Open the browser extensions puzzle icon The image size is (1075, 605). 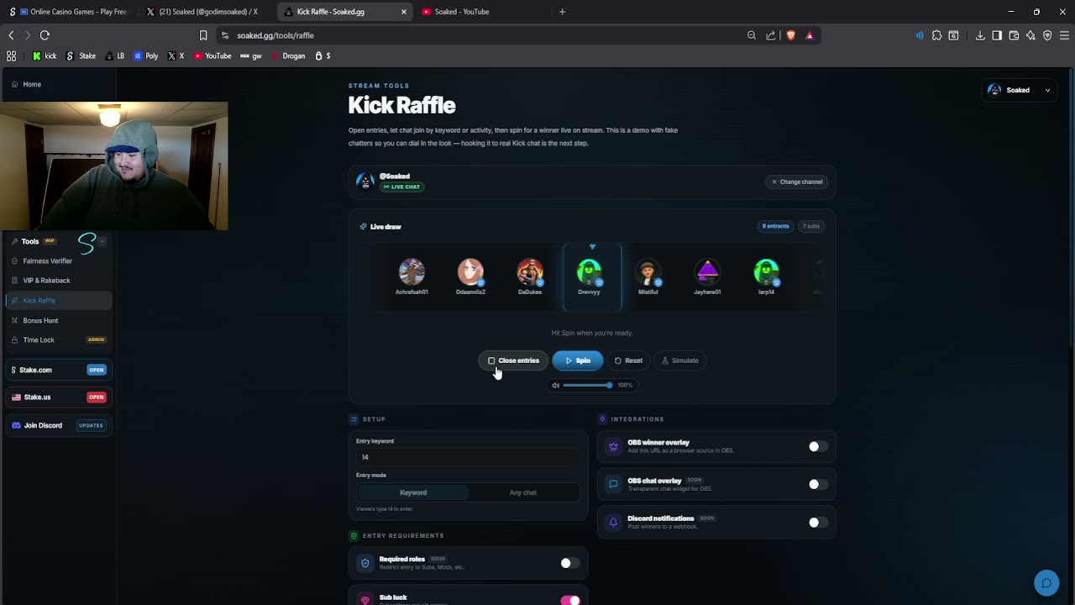tap(937, 35)
